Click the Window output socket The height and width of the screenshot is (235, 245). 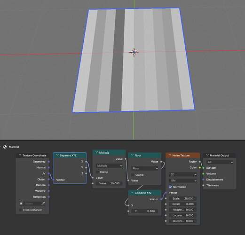coord(49,191)
